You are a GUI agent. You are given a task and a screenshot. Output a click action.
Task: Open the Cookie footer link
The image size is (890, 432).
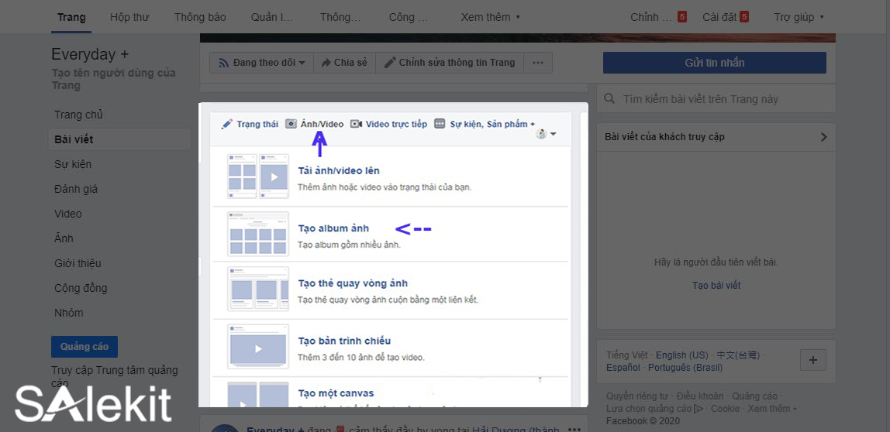pos(726,408)
